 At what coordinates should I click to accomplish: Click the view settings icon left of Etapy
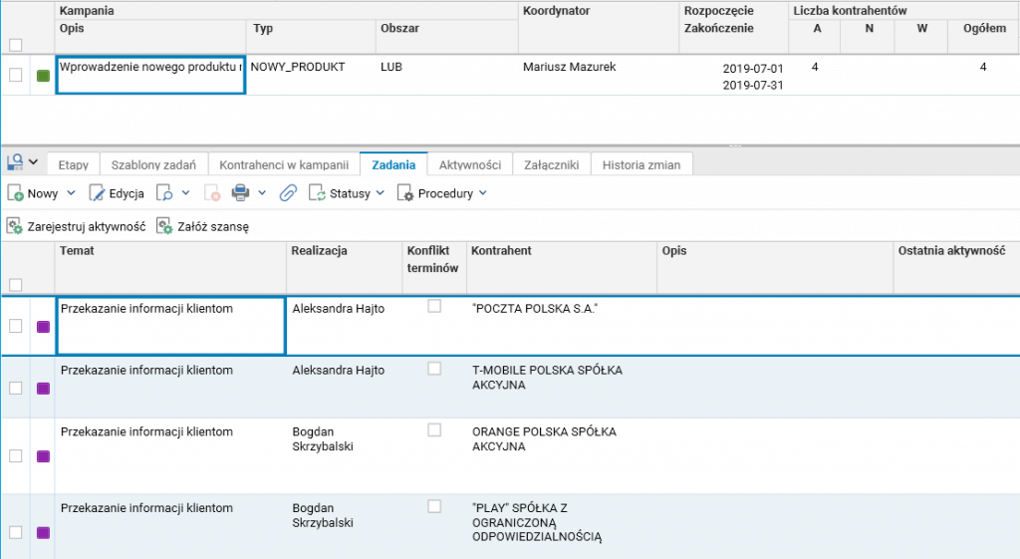[x=17, y=161]
